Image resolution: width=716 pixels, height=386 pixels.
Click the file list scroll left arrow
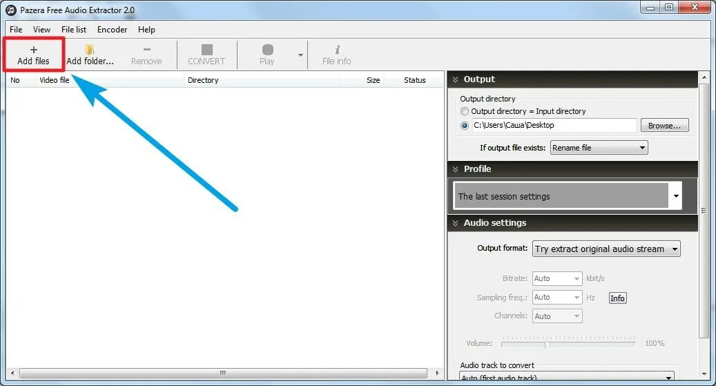point(12,373)
